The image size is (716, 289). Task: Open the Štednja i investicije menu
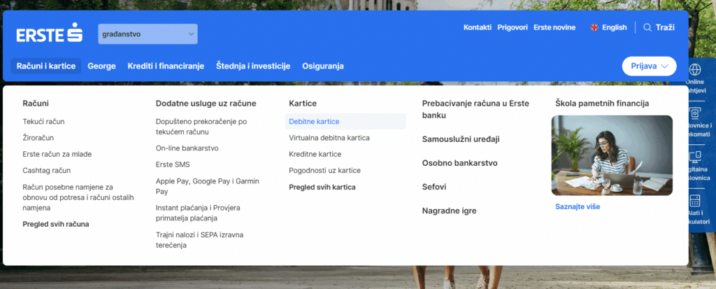tap(253, 66)
